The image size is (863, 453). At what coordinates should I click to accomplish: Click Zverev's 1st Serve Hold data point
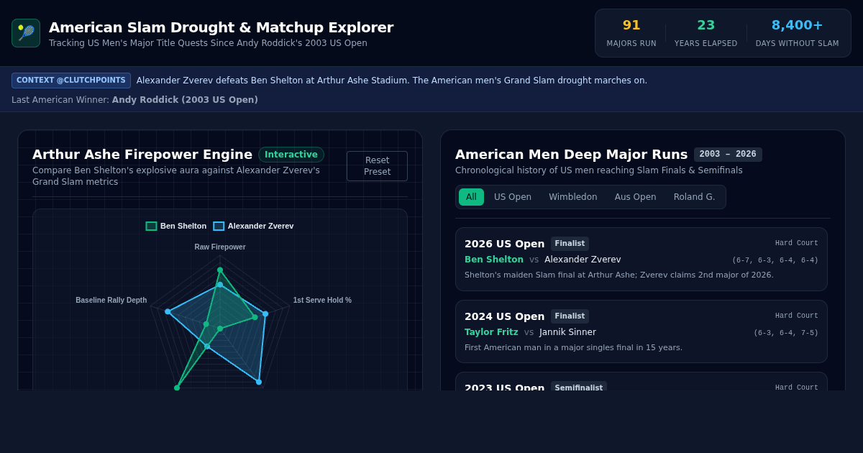[x=265, y=314]
